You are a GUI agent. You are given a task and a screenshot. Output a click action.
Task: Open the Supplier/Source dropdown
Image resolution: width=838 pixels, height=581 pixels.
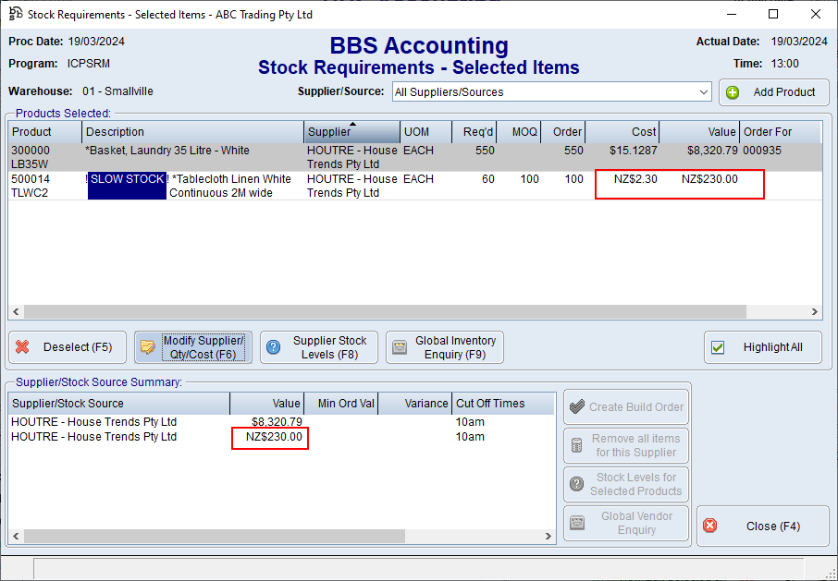704,92
